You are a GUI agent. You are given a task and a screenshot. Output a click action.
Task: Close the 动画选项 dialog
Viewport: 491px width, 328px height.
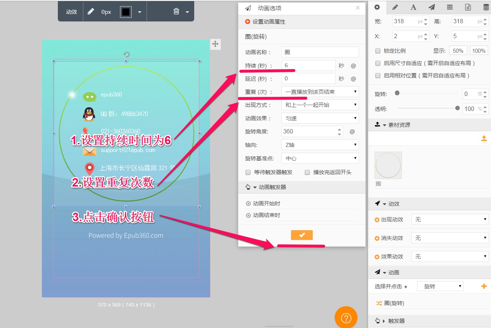click(358, 8)
